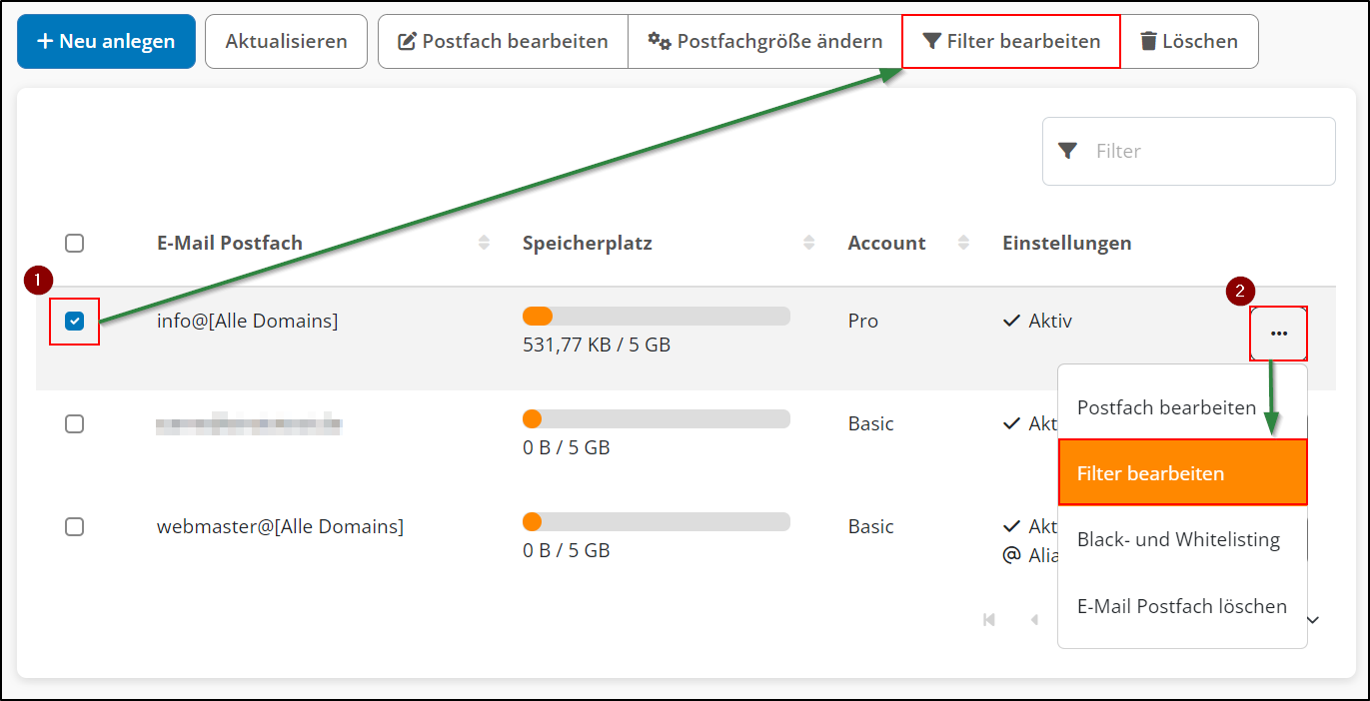
Task: Select the blurred mailbox row checkbox
Action: point(75,423)
